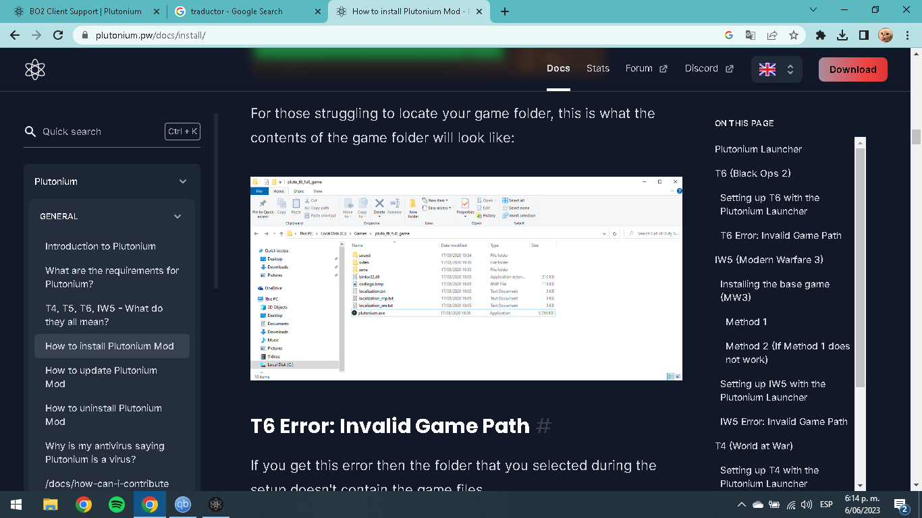Open Chrome three-dot menu
Viewport: 922px width, 518px height.
click(907, 35)
